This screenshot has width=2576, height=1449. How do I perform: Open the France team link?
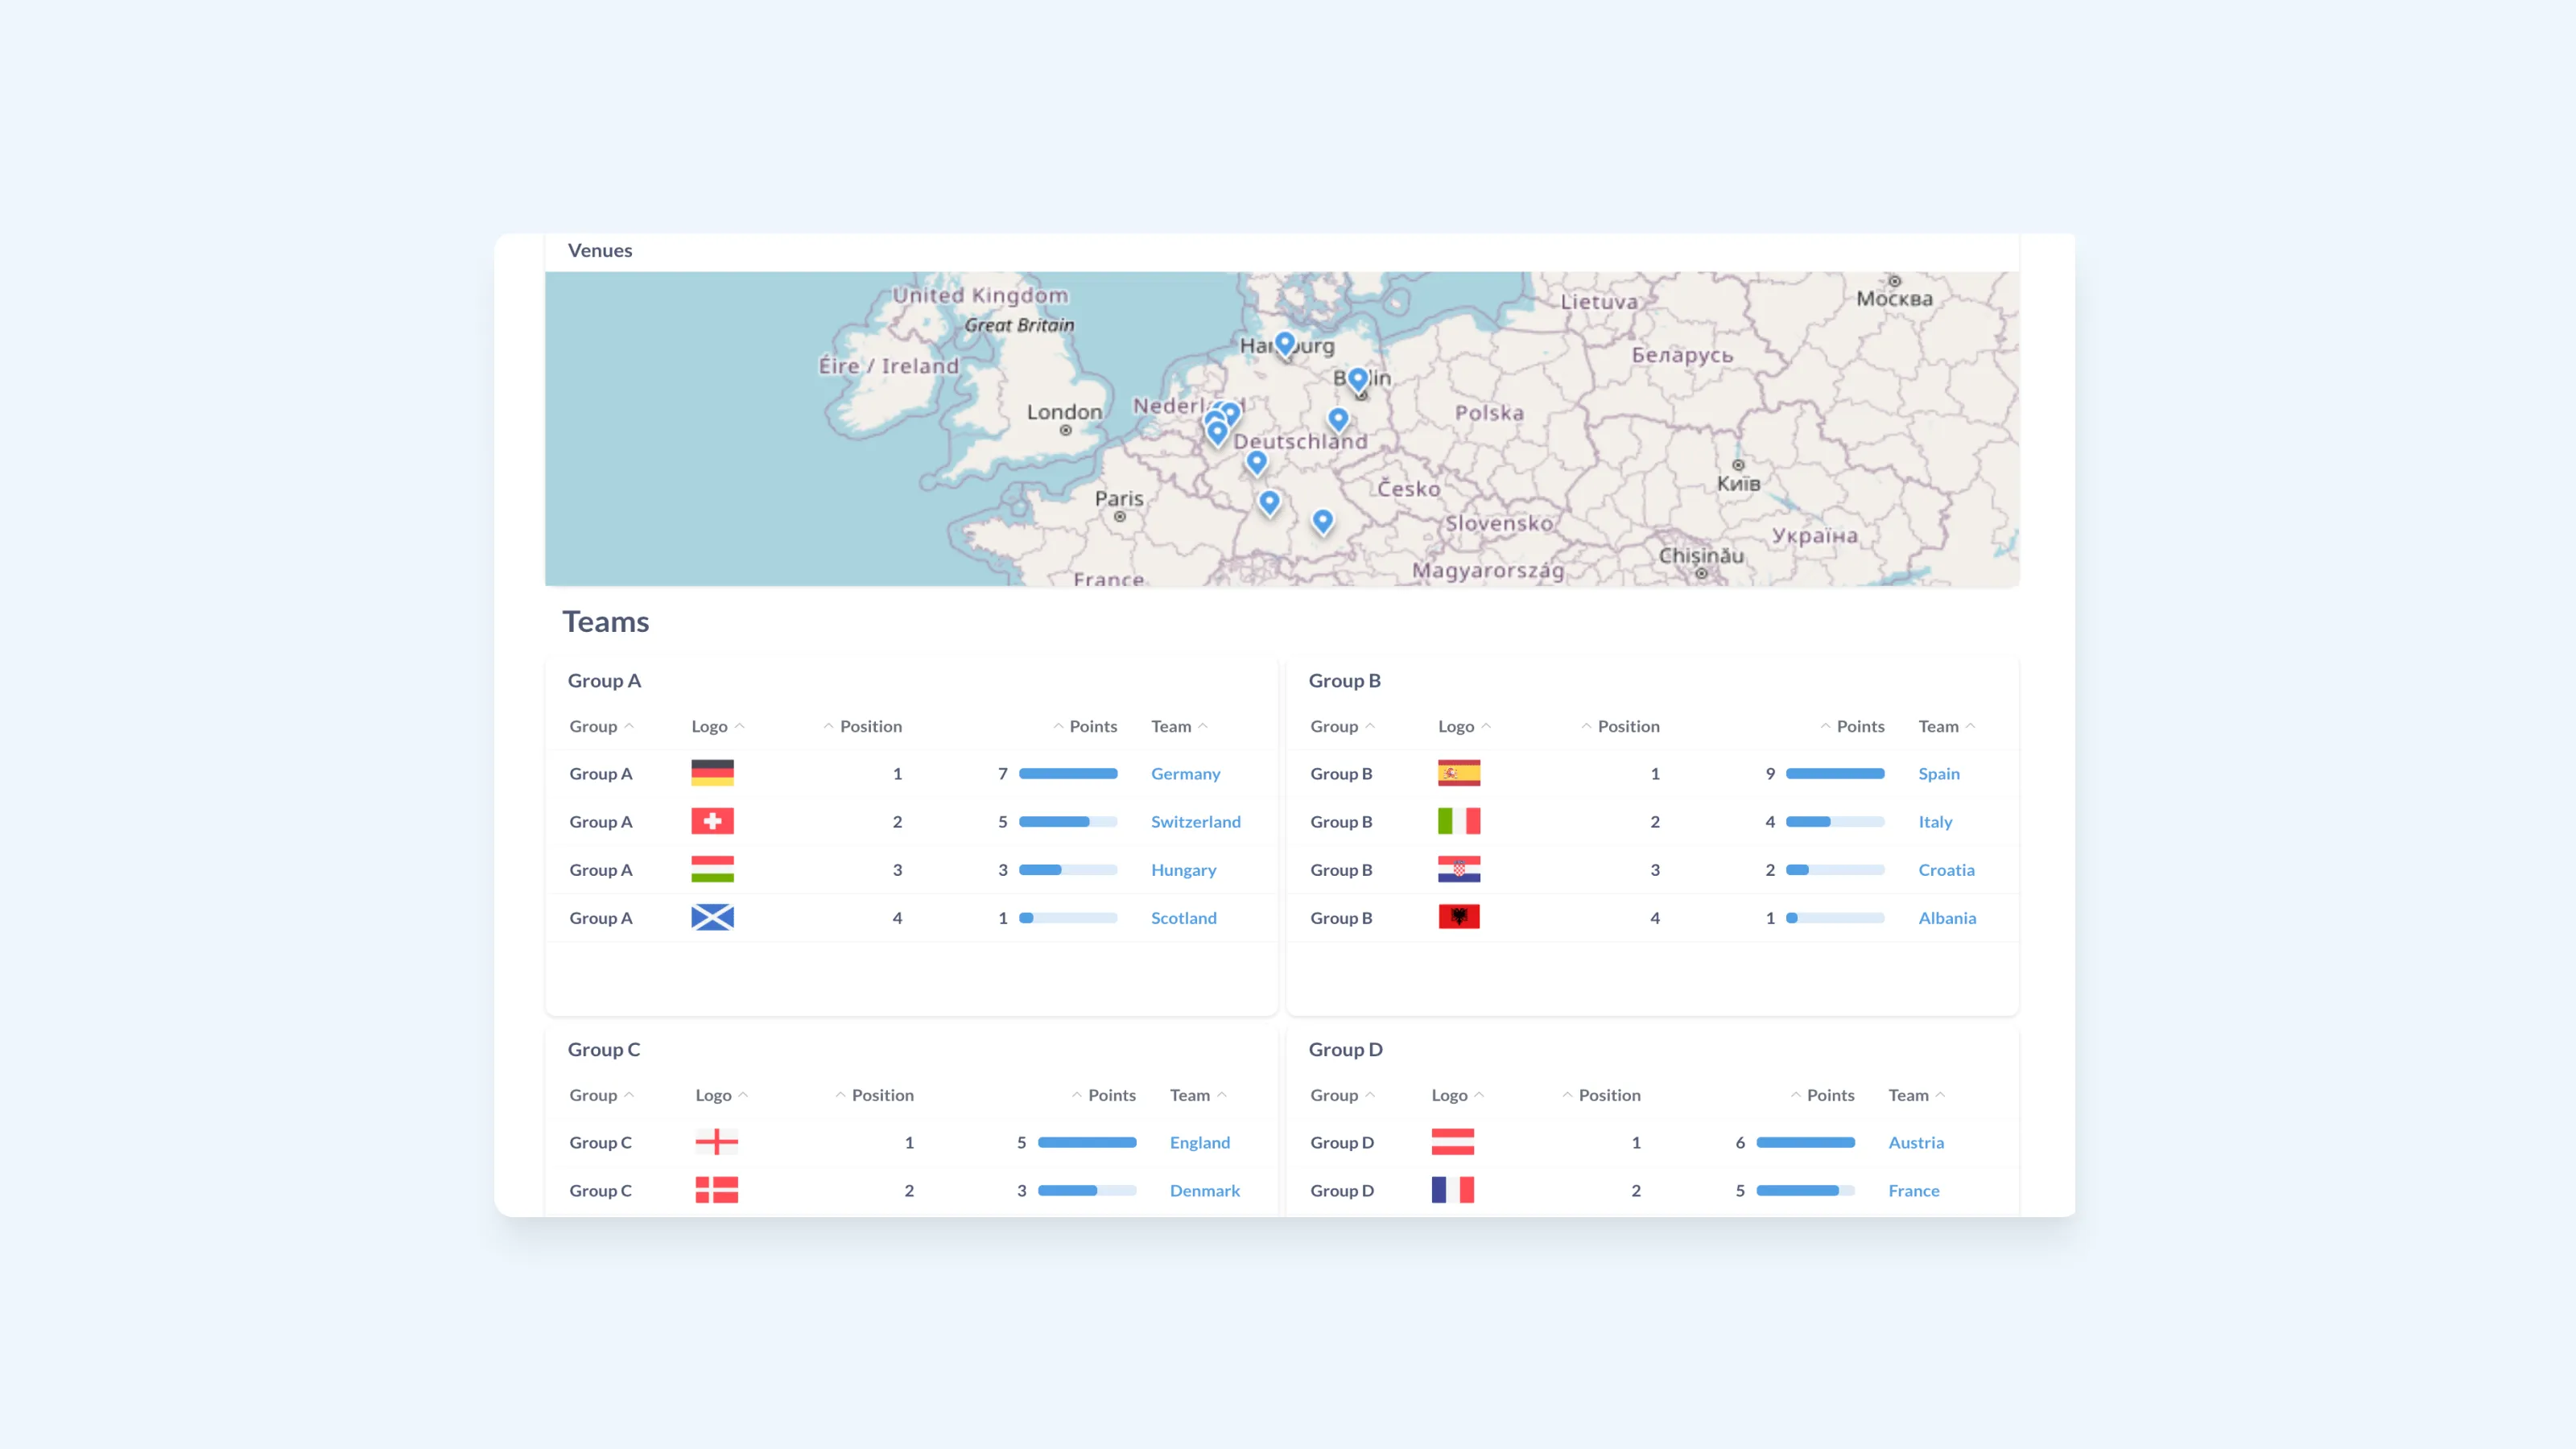coord(1913,1190)
